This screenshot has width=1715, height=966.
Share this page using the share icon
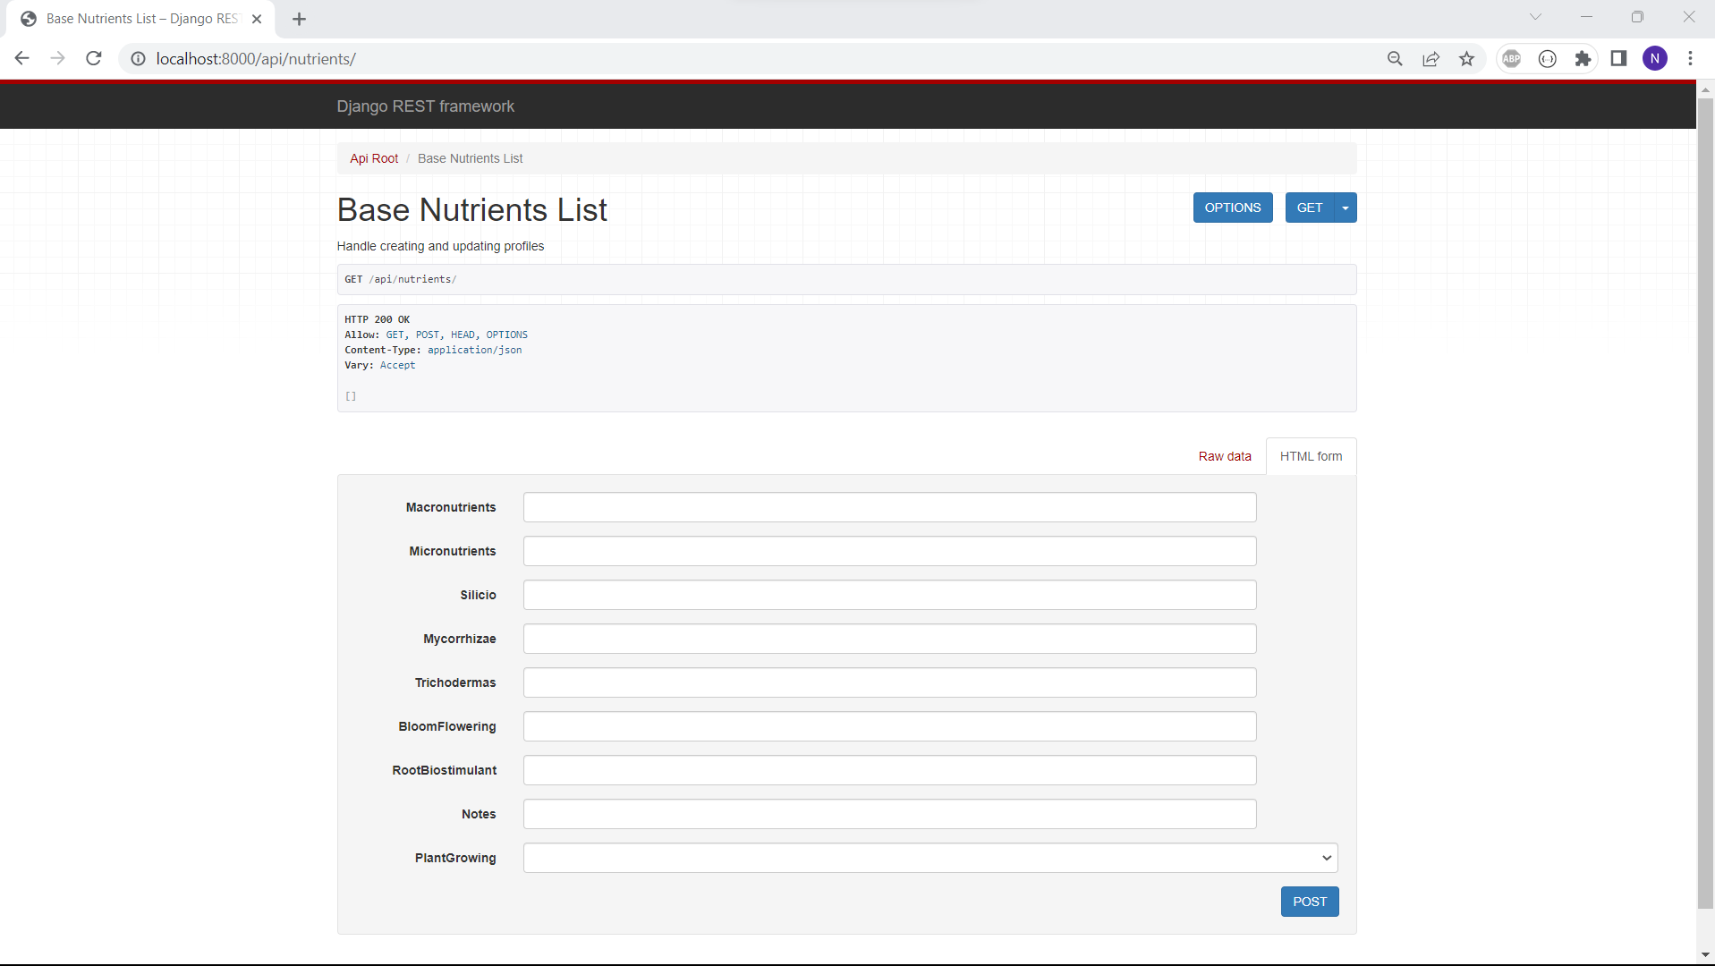tap(1431, 59)
